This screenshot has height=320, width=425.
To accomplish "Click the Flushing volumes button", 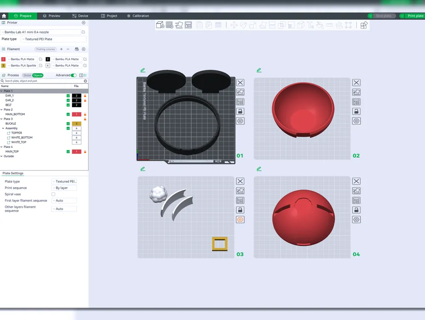I will [45, 49].
